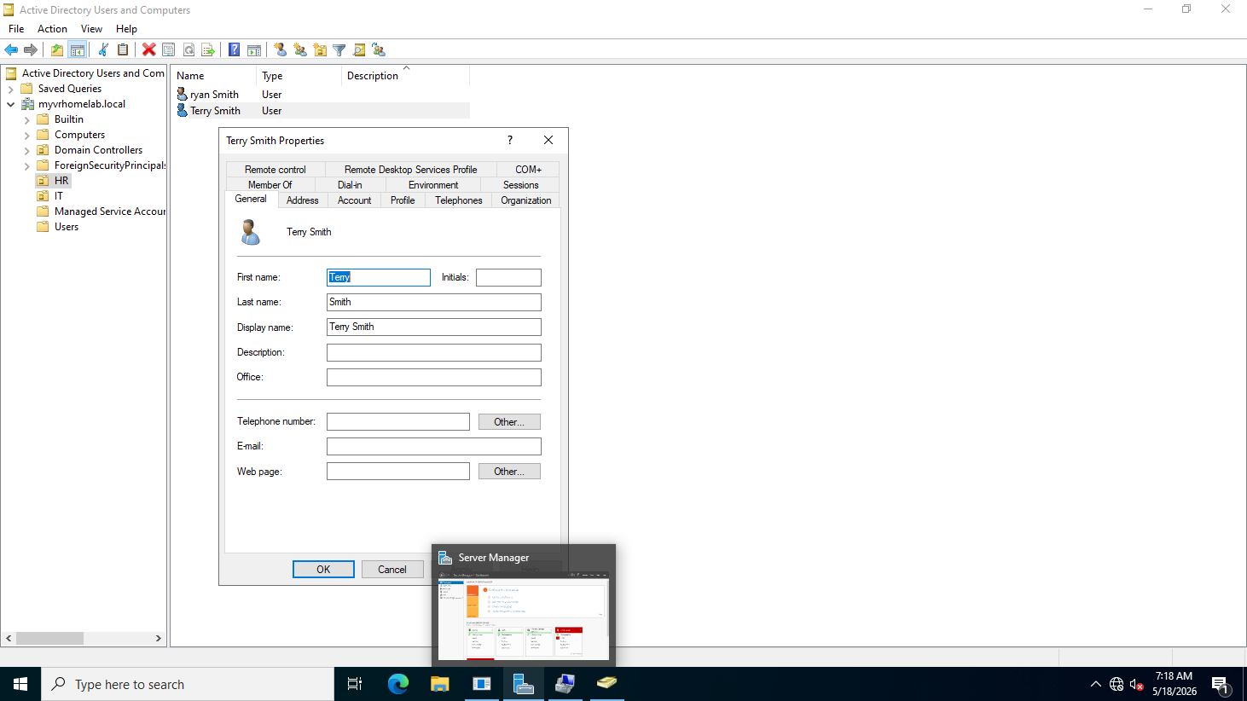Select Active Directory Users and Computers root
1247x701 pixels.
pos(93,73)
